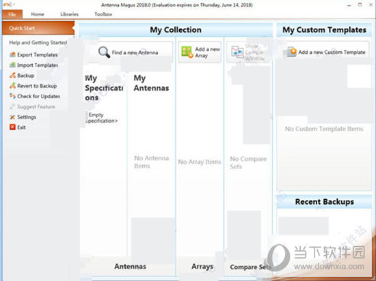
Task: Click the magnifier Find a new Antenna icon
Action: [x=104, y=52]
